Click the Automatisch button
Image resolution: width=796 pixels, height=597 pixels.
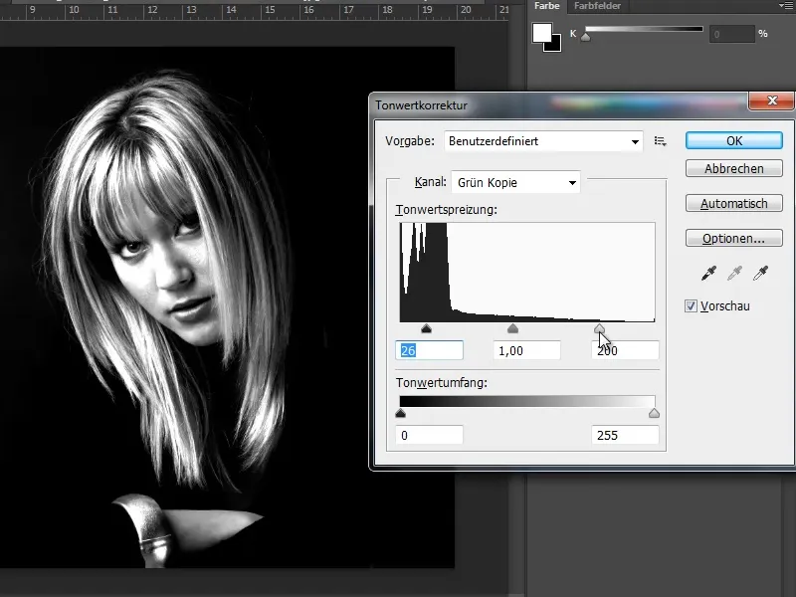pyautogui.click(x=733, y=204)
